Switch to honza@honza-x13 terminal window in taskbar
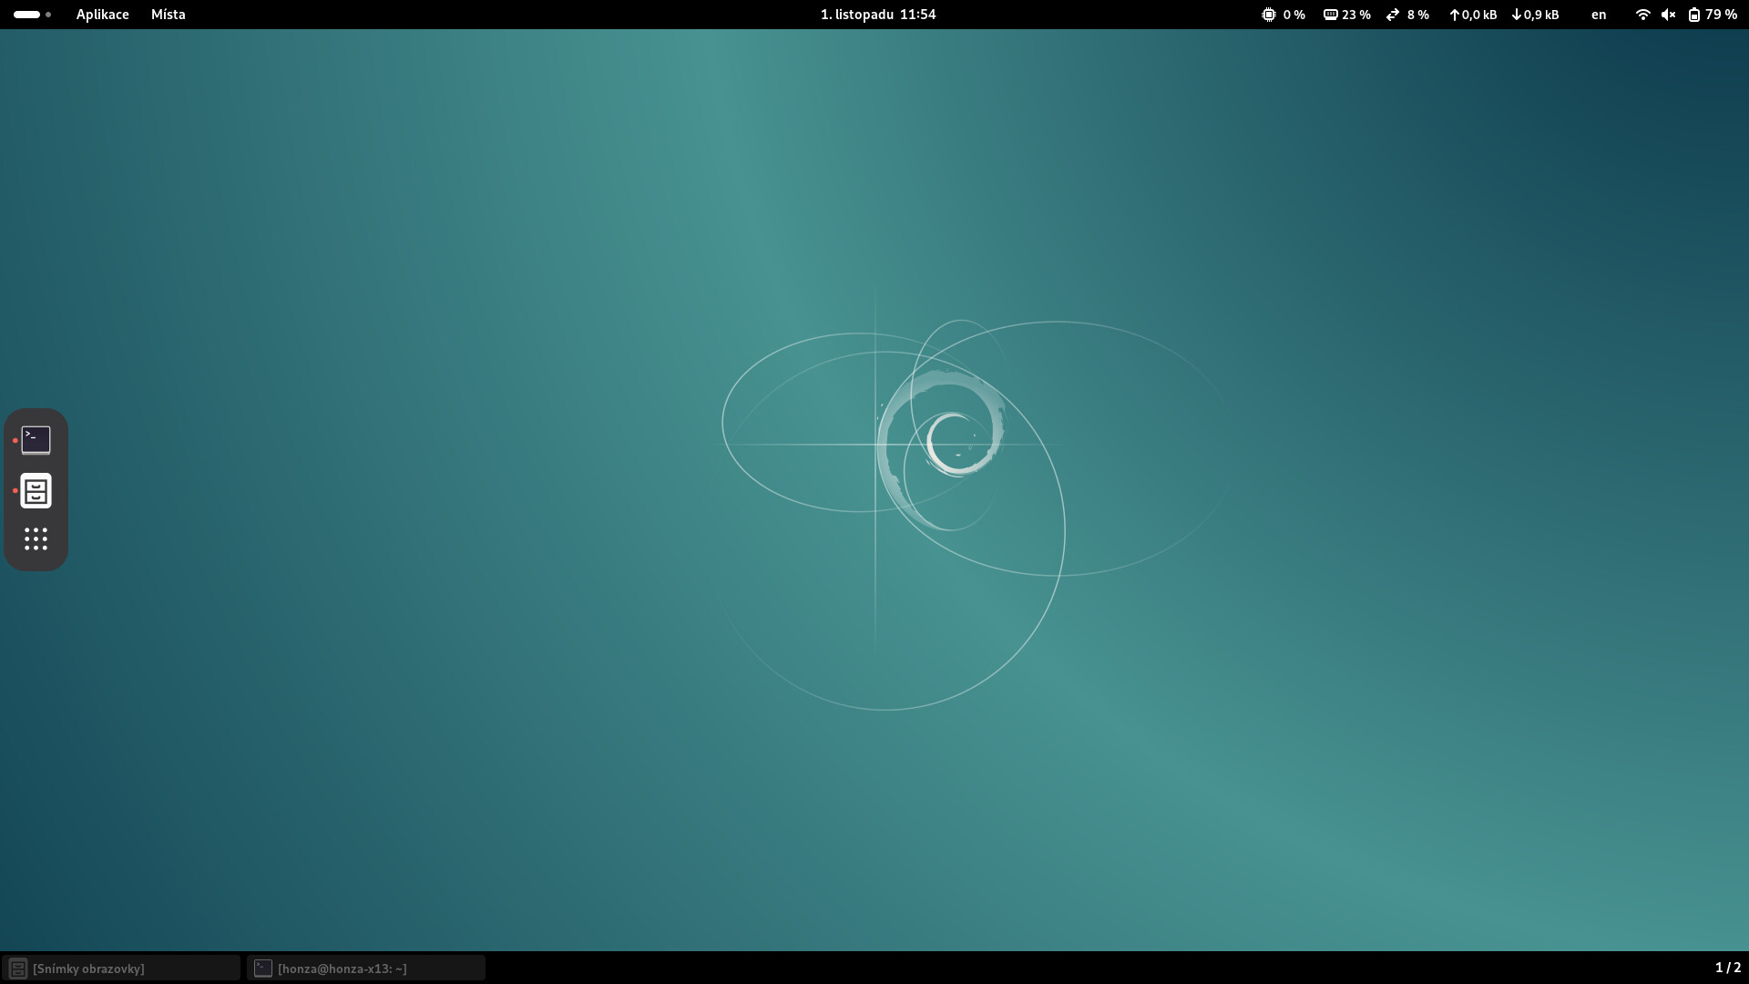This screenshot has width=1749, height=984. (365, 968)
